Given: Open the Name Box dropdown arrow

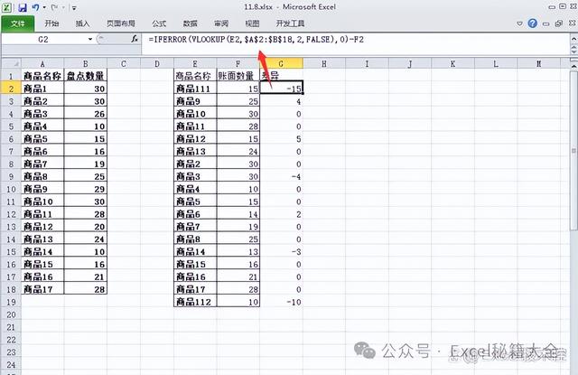Looking at the screenshot, I should 90,39.
